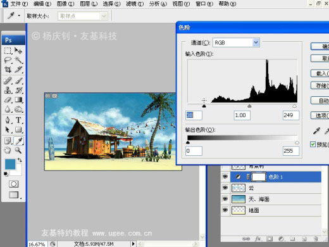Open the 滤镜 menu
Viewport: 329px width, 247px height.
tap(135, 4)
